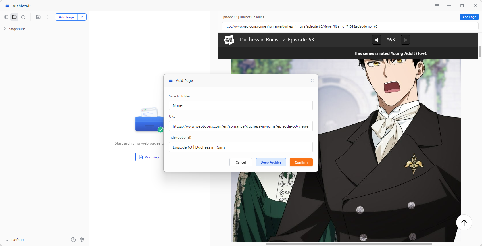The image size is (482, 246).
Task: Click the browser URL address bar
Action: coord(350,26)
